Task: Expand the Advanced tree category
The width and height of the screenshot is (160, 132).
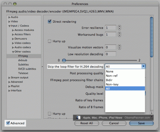Action: coord(9,82)
